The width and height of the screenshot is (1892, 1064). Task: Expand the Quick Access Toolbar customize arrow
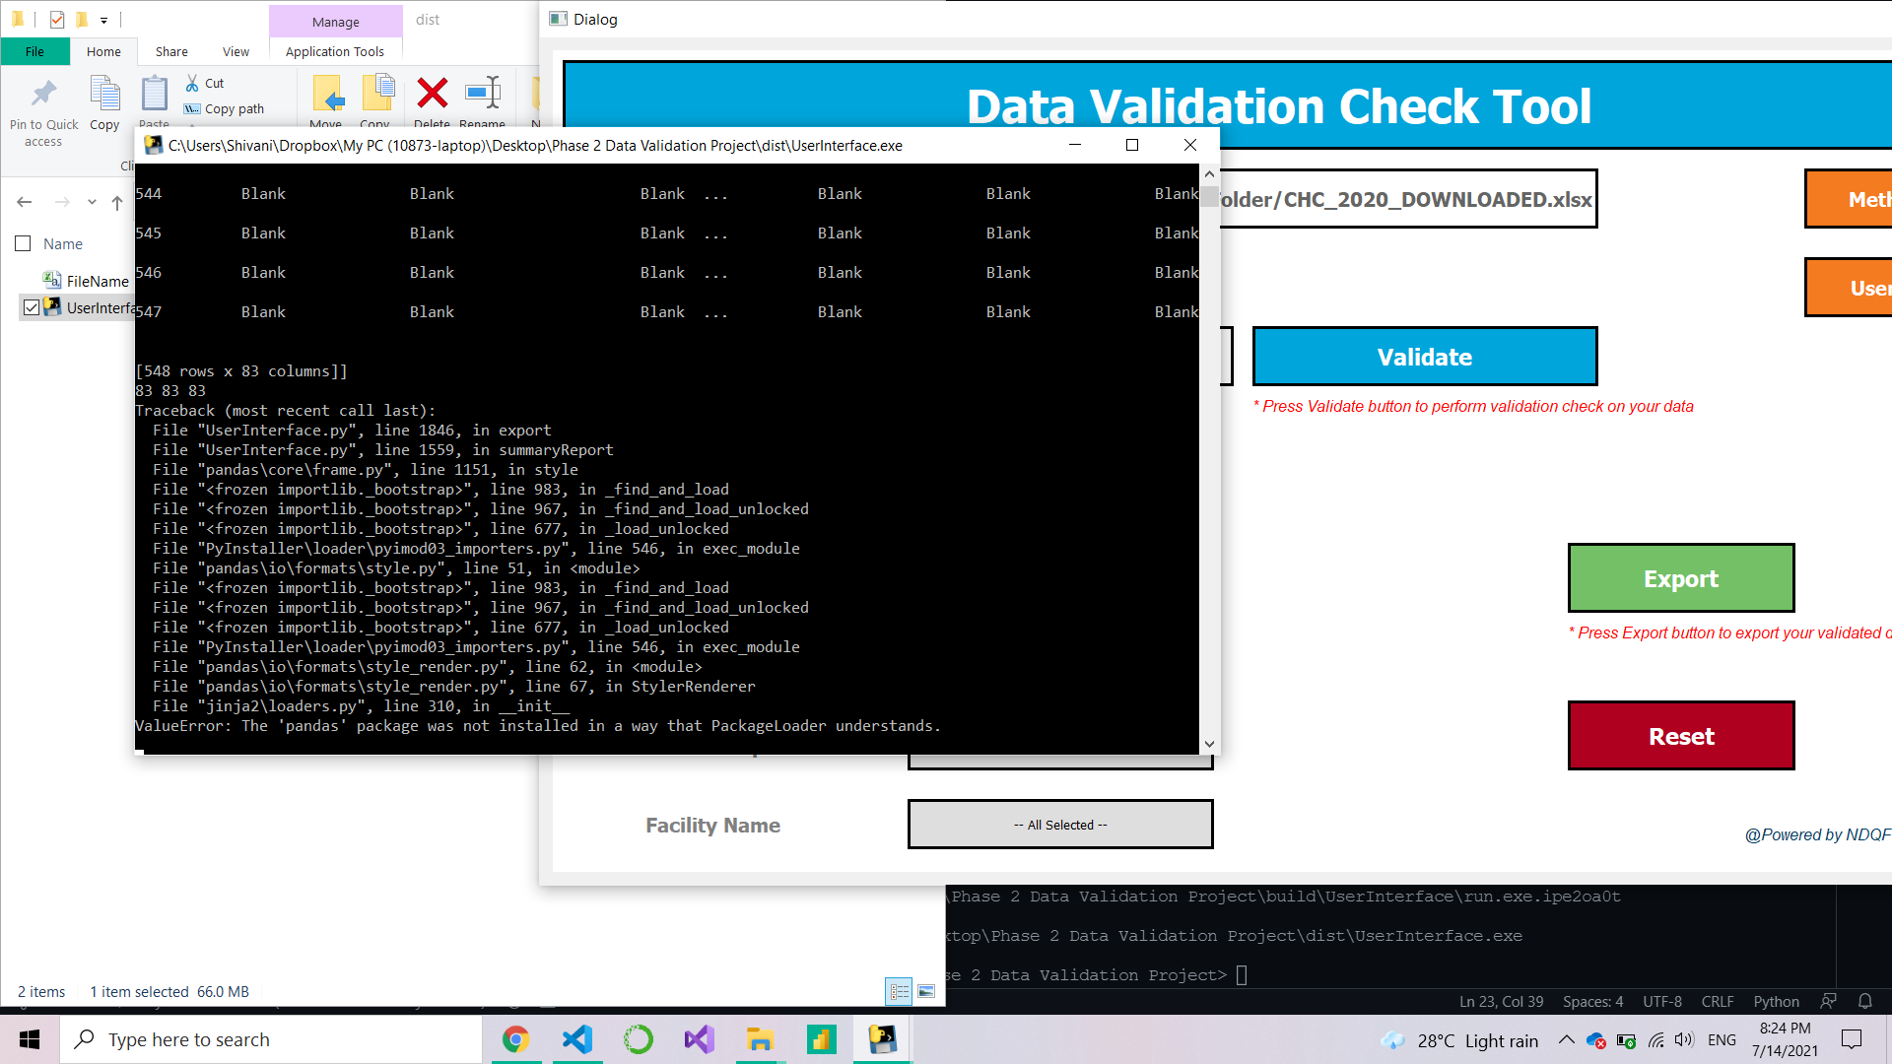click(x=104, y=19)
